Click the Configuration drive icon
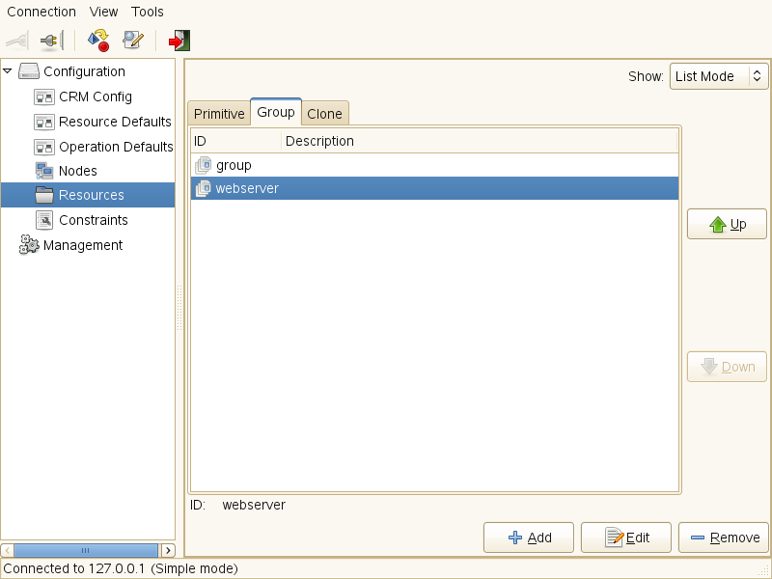The width and height of the screenshot is (772, 579). tap(29, 71)
